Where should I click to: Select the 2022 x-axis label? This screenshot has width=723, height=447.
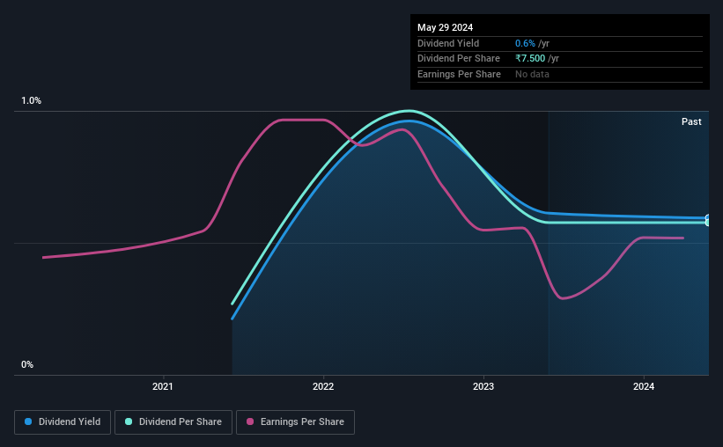[323, 386]
